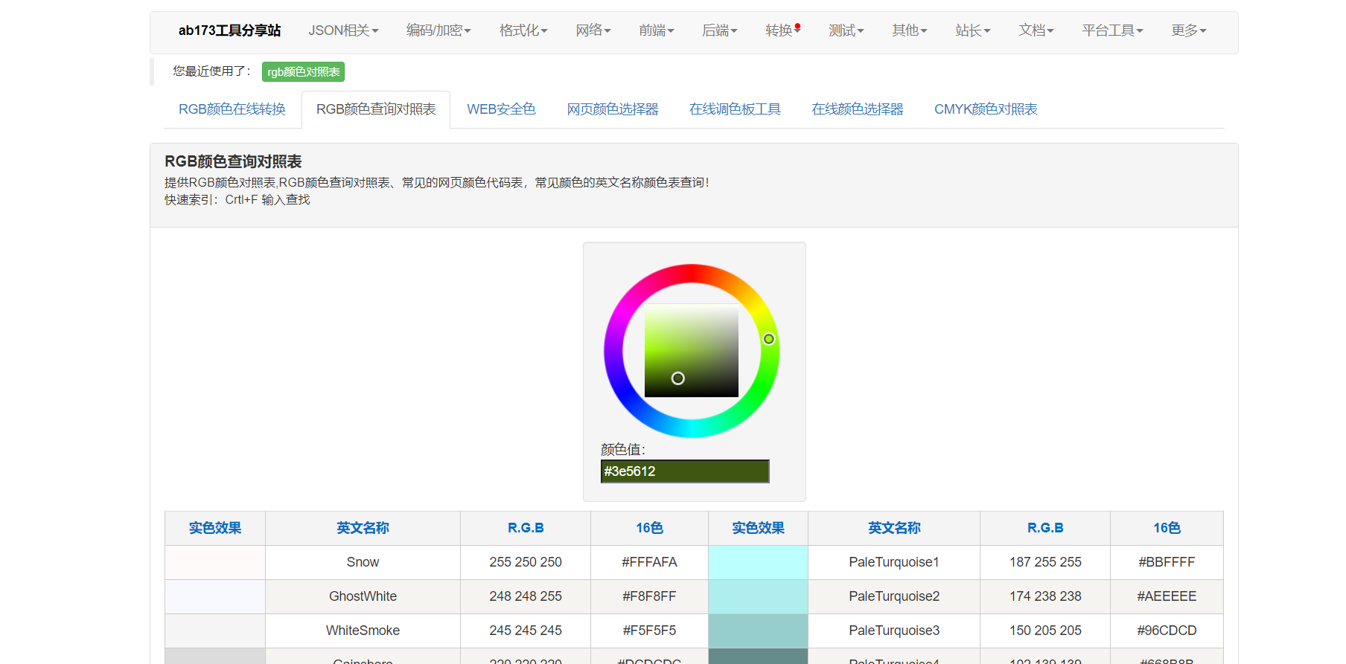Click the right 英文名称 column header

pyautogui.click(x=894, y=528)
